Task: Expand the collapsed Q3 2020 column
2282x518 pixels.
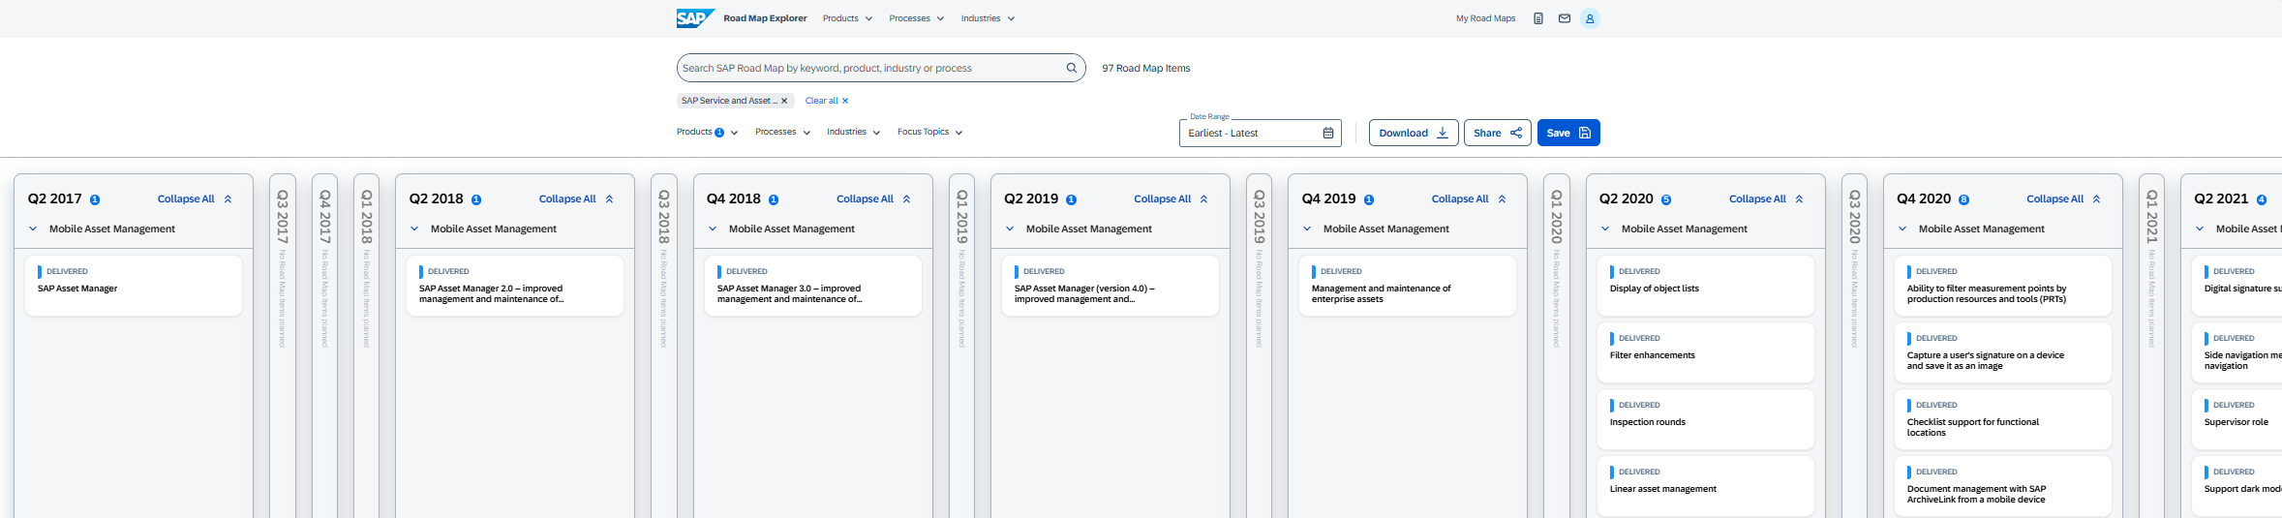Action: tap(1854, 346)
